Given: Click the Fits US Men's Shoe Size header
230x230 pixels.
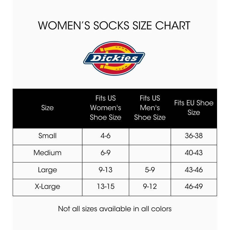Looking at the screenshot, I should pos(150,108).
